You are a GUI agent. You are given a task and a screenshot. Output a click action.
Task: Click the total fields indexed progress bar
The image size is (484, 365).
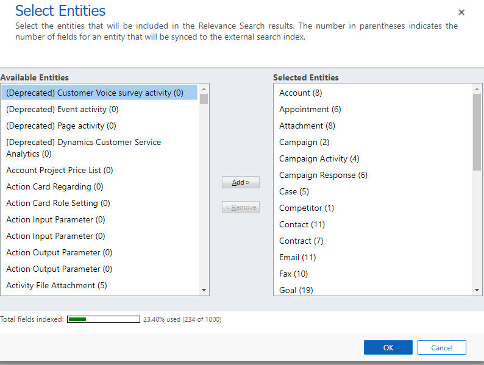104,319
